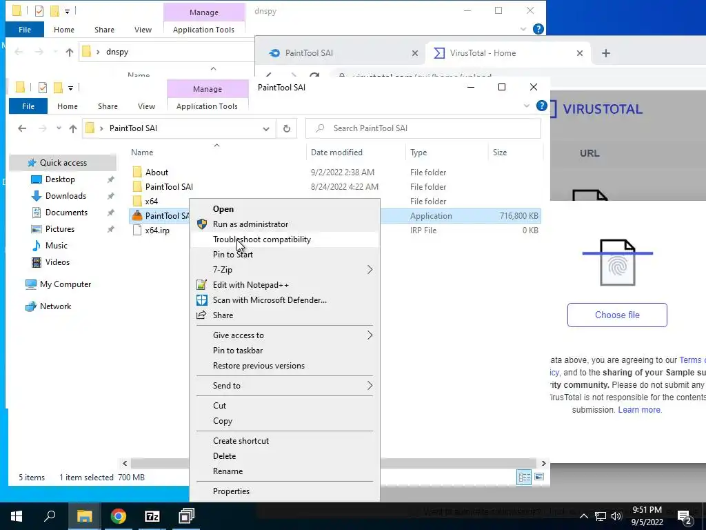Open a new browser tab
The image size is (706, 530).
(606, 53)
